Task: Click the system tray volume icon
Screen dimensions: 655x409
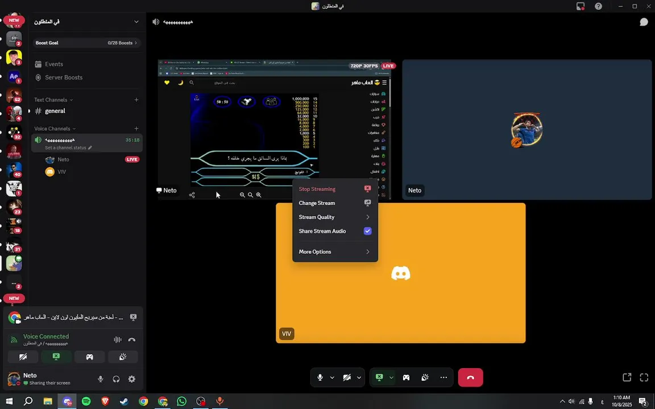Action: (571, 402)
